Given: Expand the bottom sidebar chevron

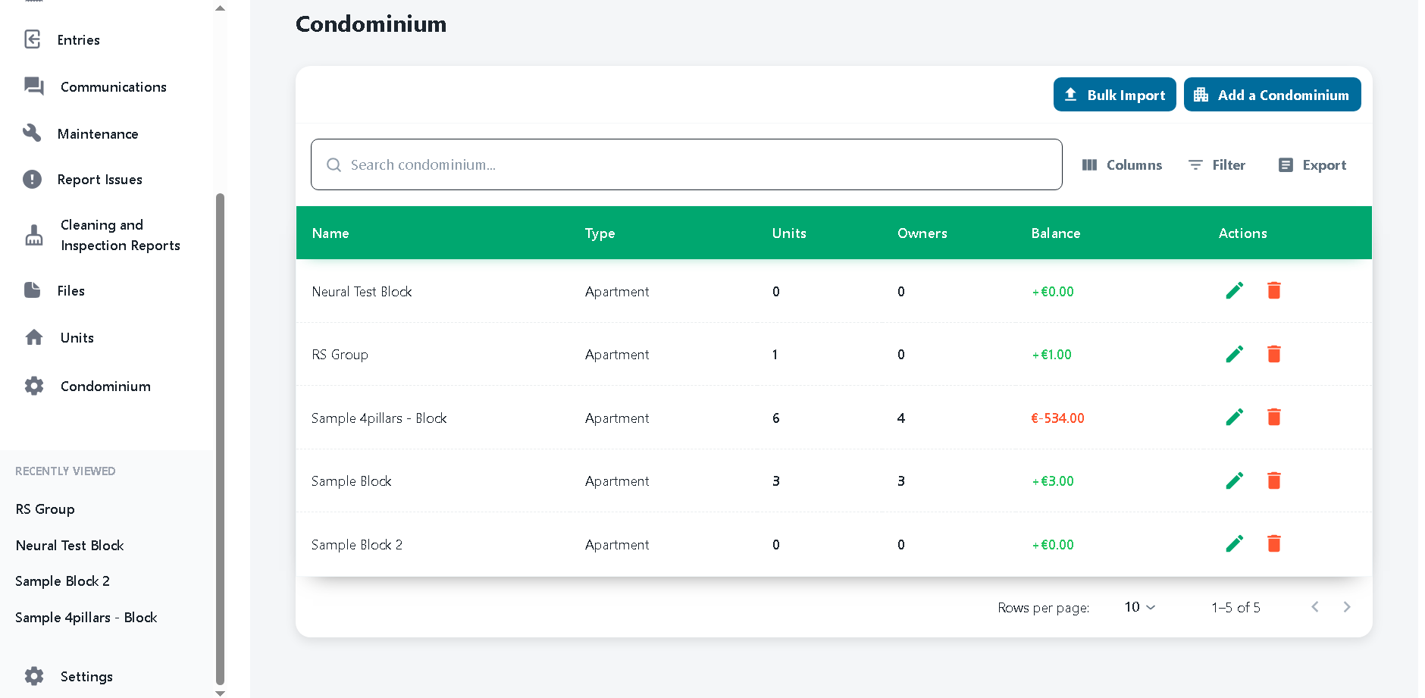Looking at the screenshot, I should (219, 693).
